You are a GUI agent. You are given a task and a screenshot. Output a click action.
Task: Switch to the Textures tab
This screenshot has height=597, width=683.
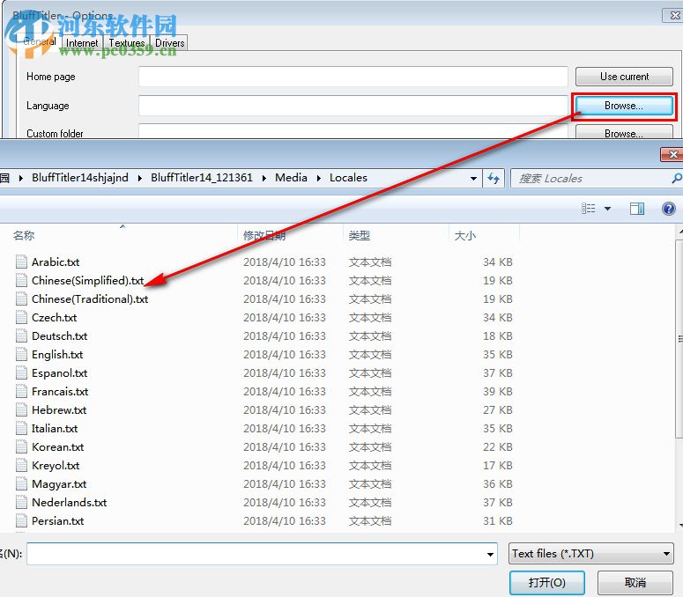(x=127, y=43)
